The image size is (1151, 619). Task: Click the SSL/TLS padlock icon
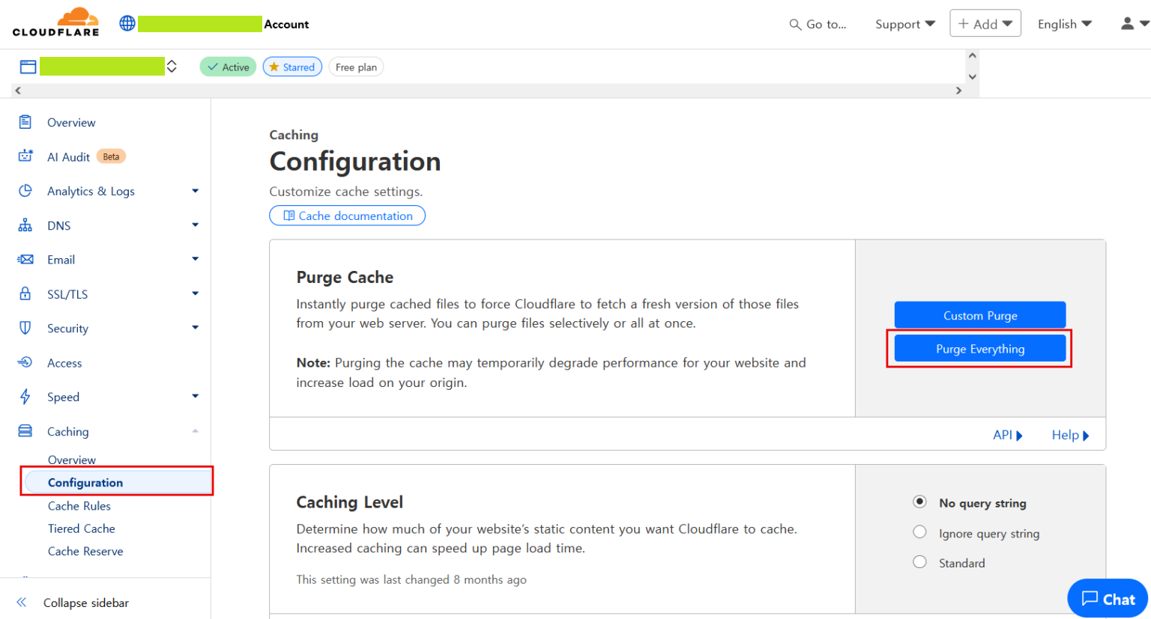[x=25, y=293]
